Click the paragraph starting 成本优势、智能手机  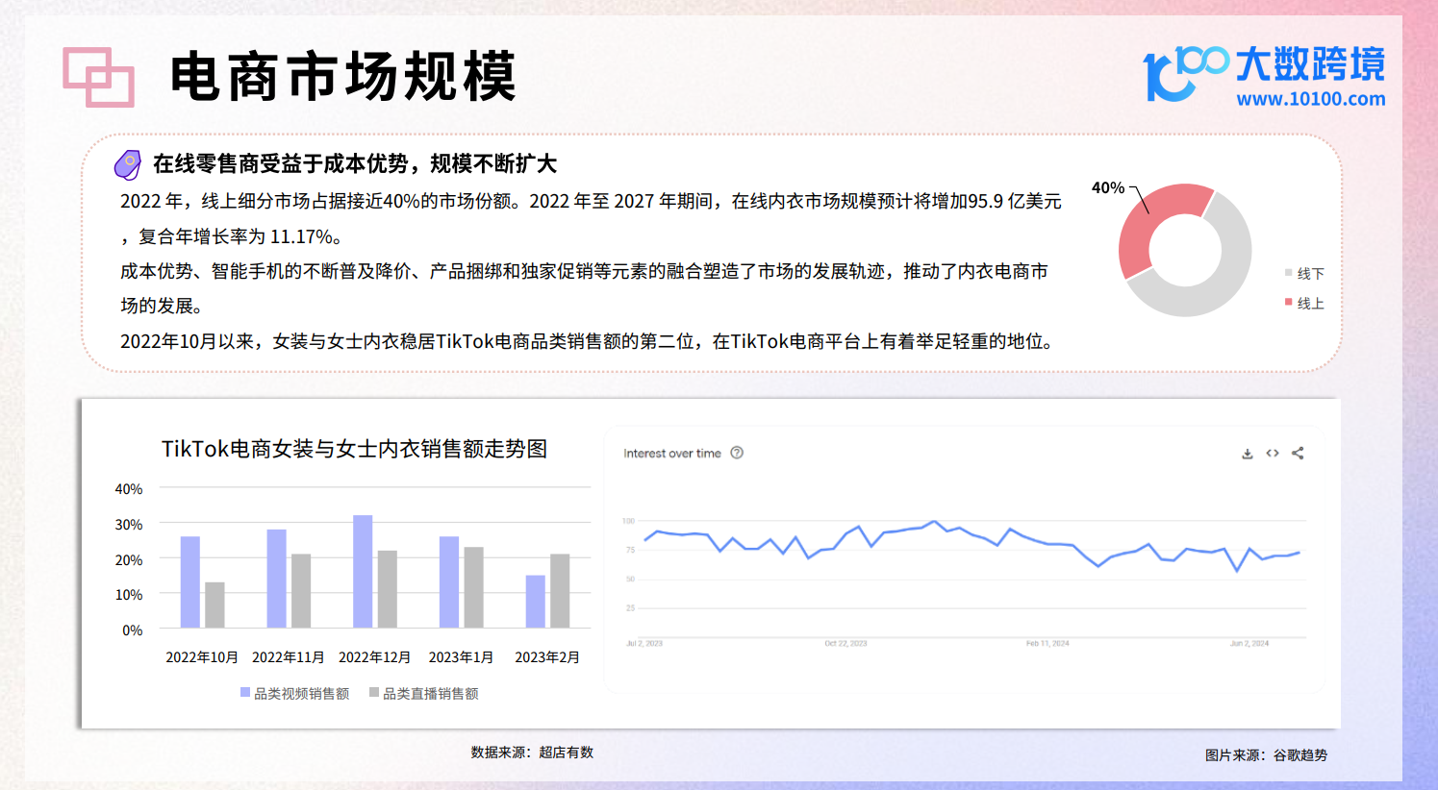click(x=584, y=288)
